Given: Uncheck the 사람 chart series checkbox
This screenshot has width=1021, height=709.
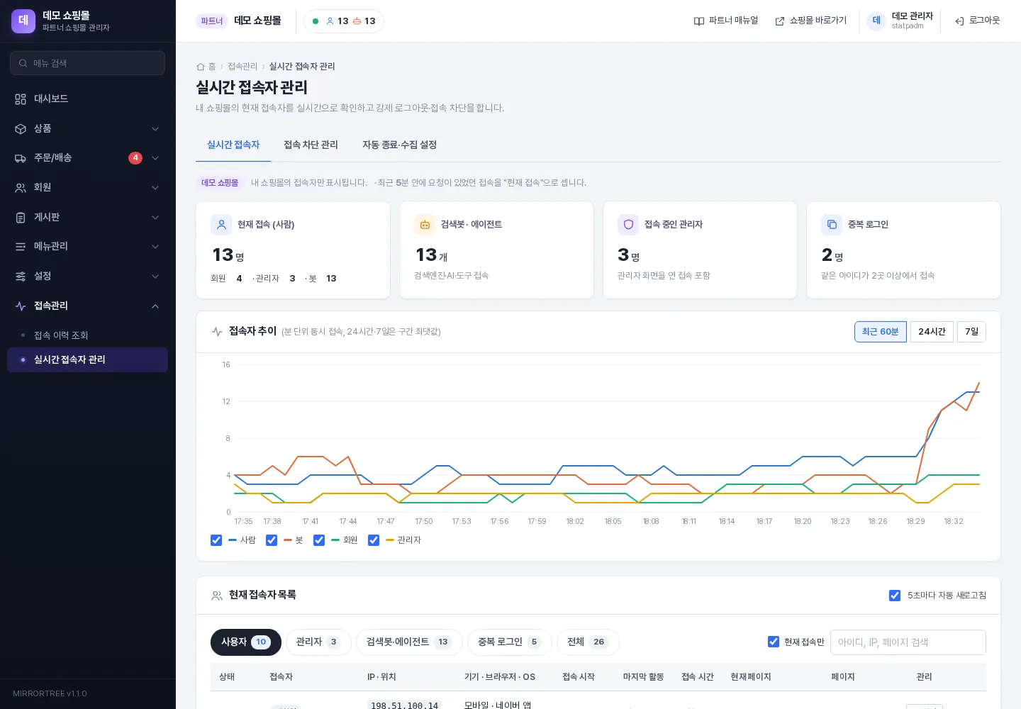Looking at the screenshot, I should coord(216,540).
